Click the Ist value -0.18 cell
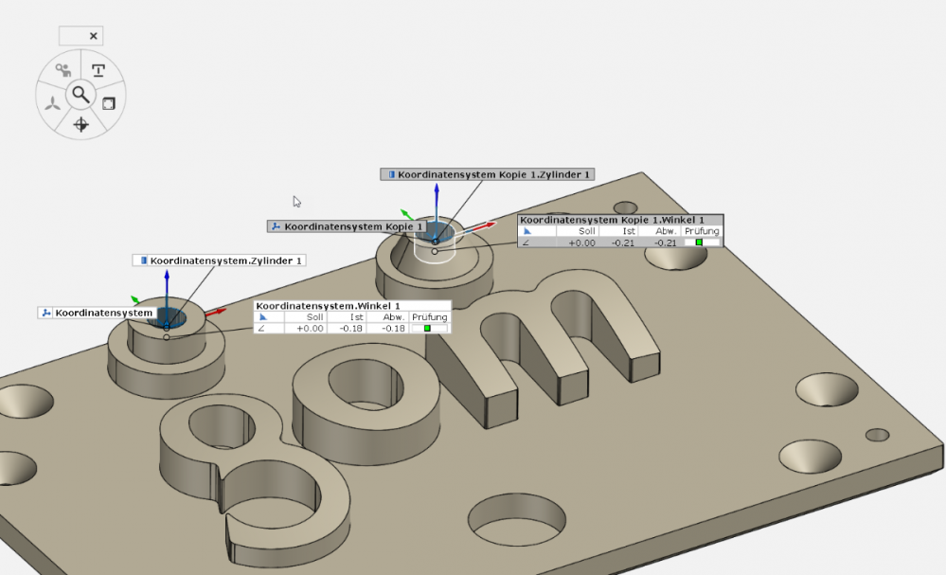The width and height of the screenshot is (946, 575). (351, 328)
